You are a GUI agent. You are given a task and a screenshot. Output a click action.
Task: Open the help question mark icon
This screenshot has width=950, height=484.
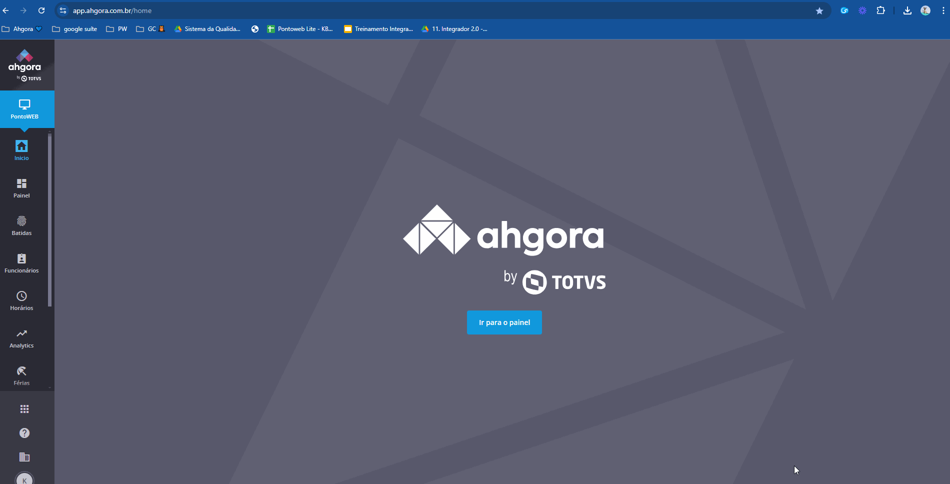coord(24,433)
